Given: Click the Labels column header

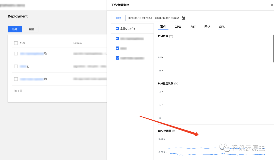Looking at the screenshot, I should click(77, 43).
